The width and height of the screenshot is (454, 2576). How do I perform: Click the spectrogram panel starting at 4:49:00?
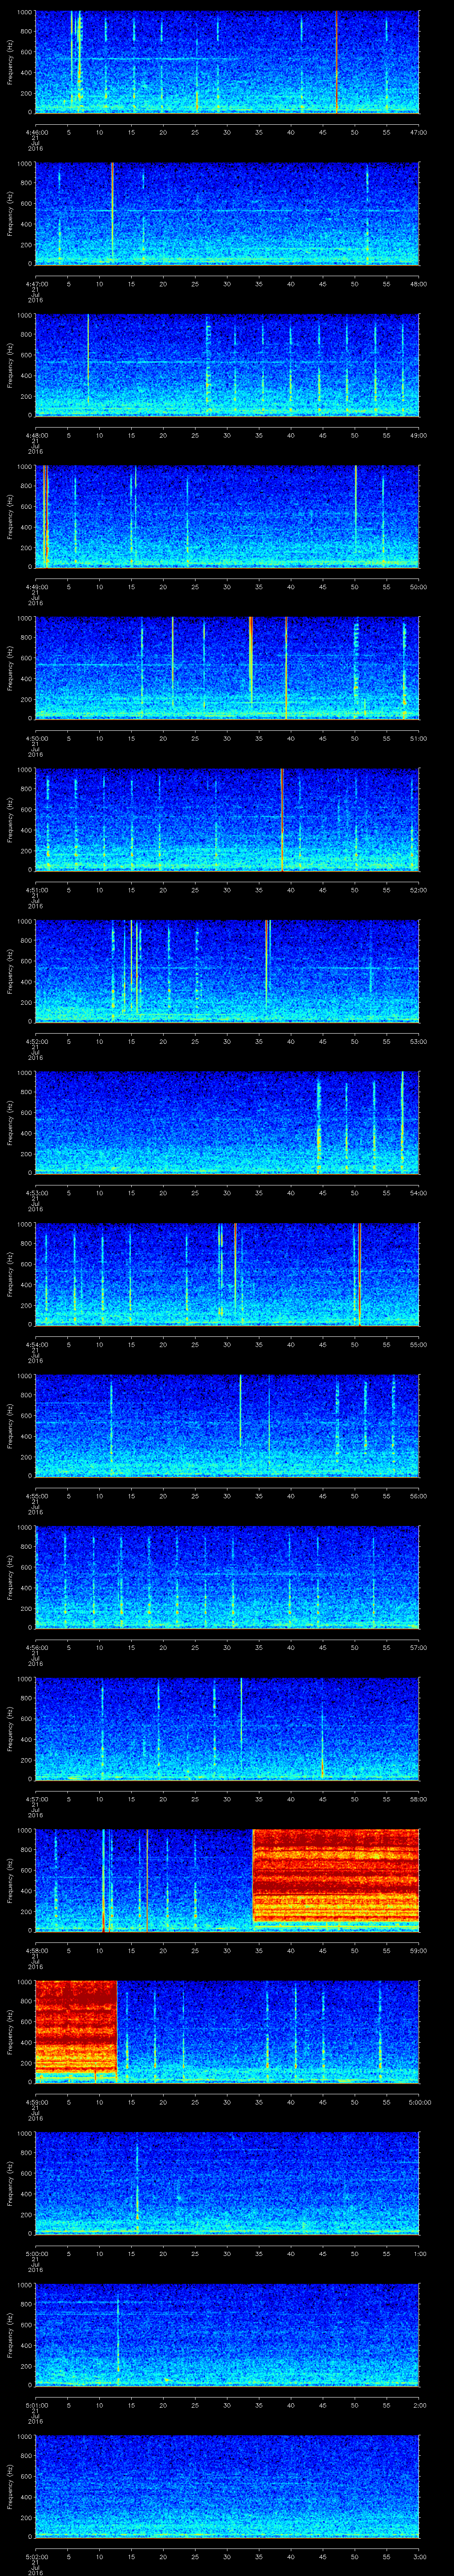pos(227,516)
